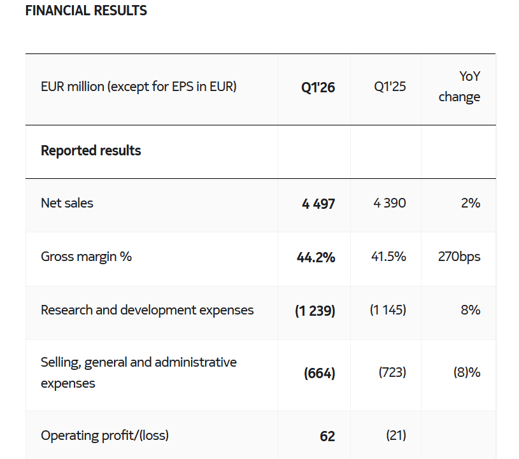Click the EUR million header cell
Image resolution: width=519 pixels, height=459 pixels.
click(x=138, y=87)
